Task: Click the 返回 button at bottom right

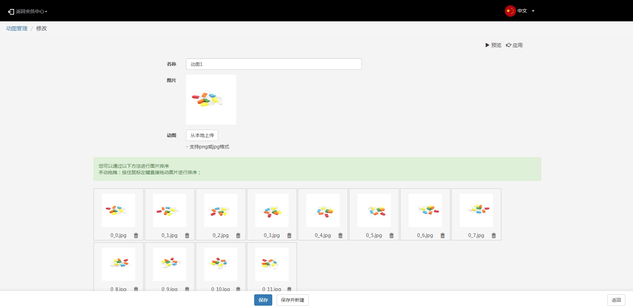Action: pyautogui.click(x=616, y=300)
